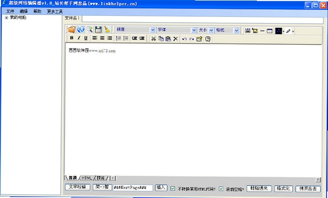Click the 文件名 input field
This screenshot has height=198, width=328.
click(x=202, y=20)
